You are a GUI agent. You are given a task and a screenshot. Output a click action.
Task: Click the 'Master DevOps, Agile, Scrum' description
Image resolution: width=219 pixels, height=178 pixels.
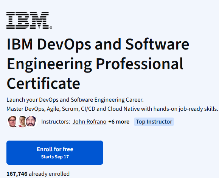pos(112,109)
